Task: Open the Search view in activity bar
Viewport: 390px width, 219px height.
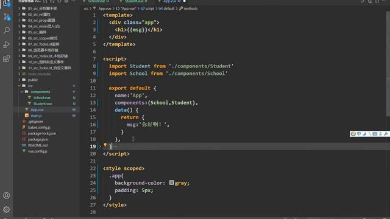Action: coord(7,30)
